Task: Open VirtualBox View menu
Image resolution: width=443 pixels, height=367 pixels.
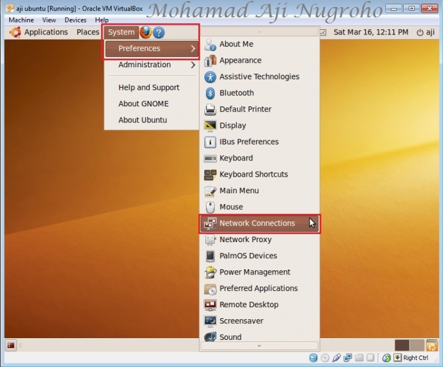Action: 49,20
